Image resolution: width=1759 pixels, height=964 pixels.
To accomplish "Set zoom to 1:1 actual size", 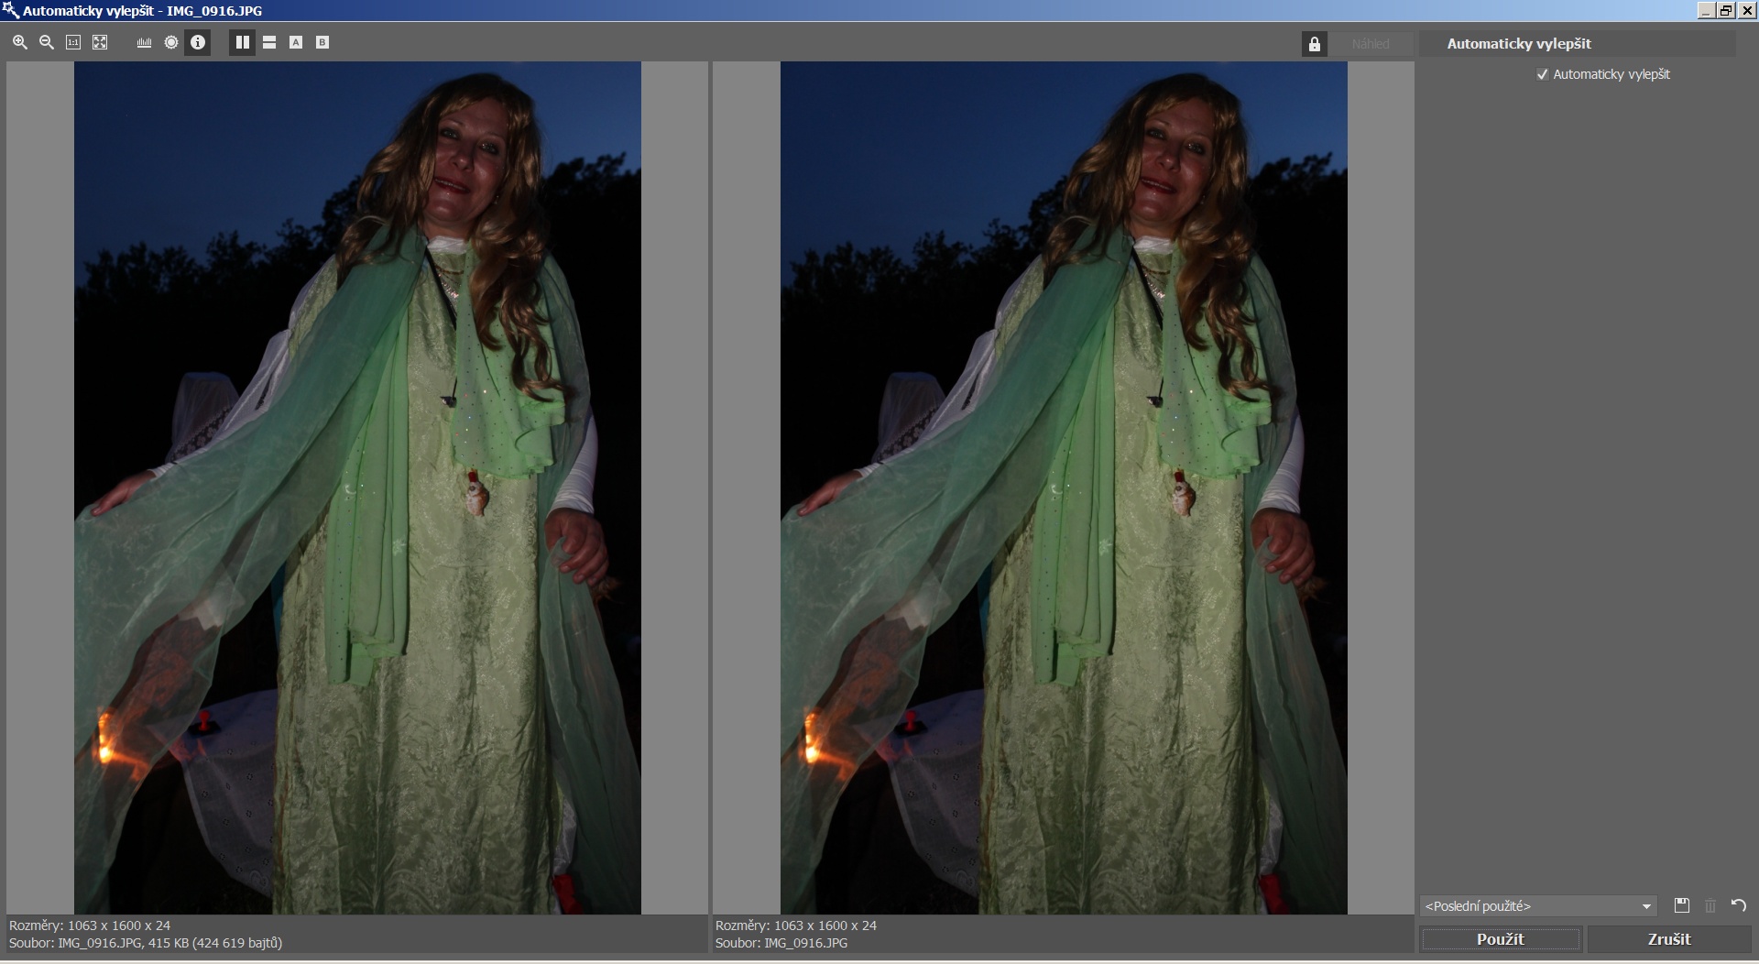I will pyautogui.click(x=73, y=42).
